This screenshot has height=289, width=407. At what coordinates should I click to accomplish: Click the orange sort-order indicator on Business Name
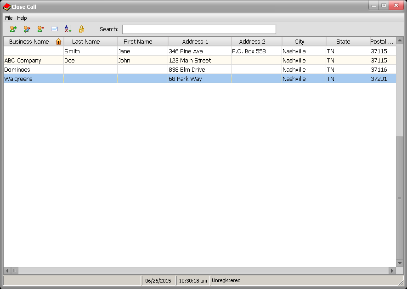[x=58, y=42]
